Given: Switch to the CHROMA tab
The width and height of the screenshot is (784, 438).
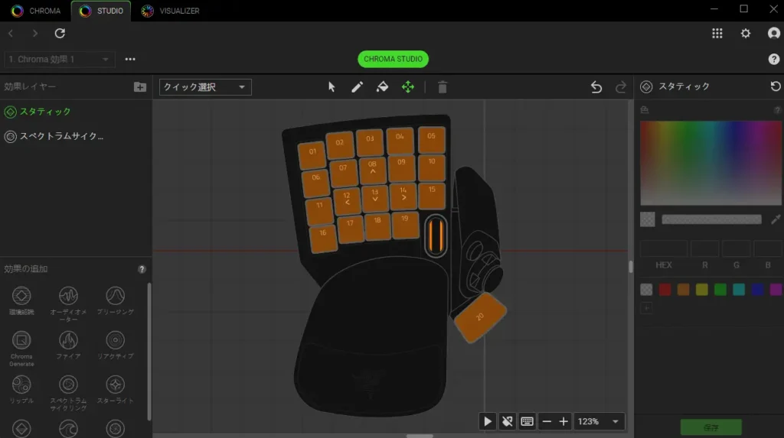Looking at the screenshot, I should (35, 11).
